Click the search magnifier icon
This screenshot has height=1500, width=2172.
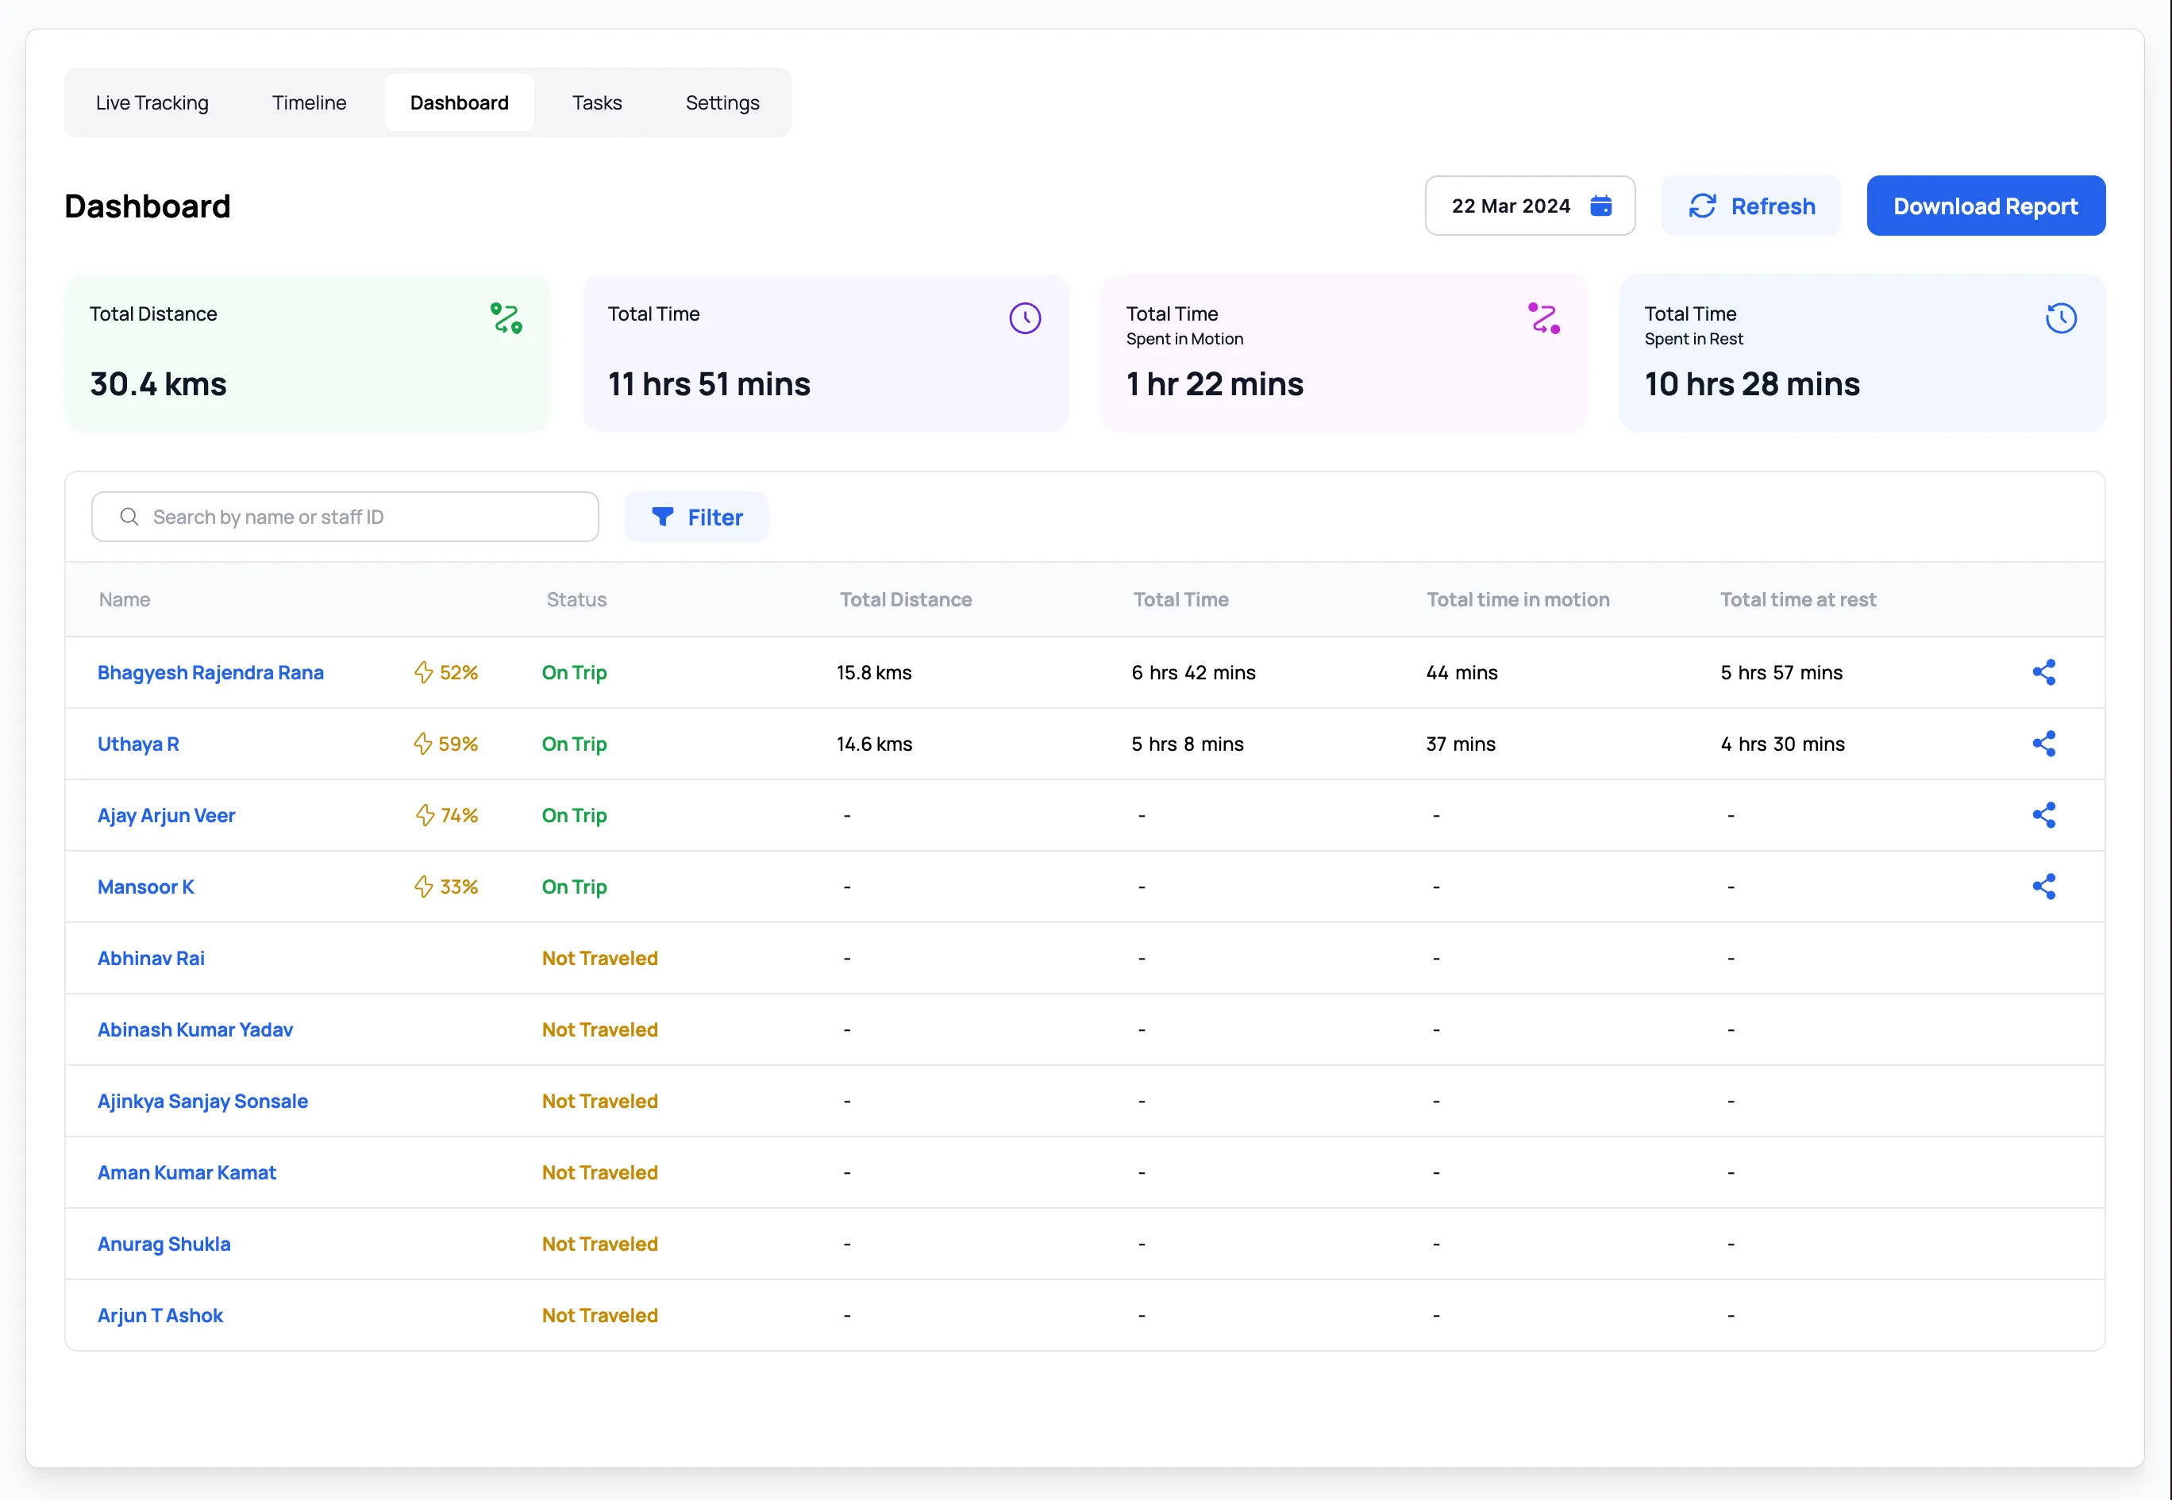129,517
